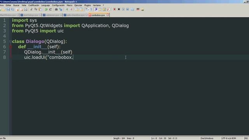249x140 pixels.
Task: Open the ? help menu
Action: [x=103, y=5]
